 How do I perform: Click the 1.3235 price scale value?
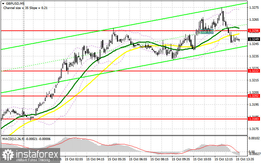[x=254, y=56]
